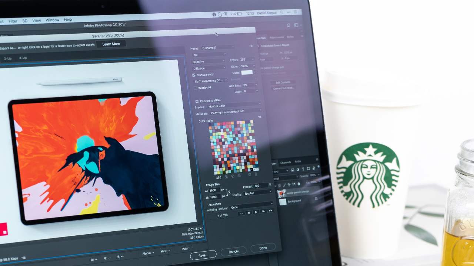Open the Color Table panel menu icon
474x266 pixels.
[x=260, y=117]
